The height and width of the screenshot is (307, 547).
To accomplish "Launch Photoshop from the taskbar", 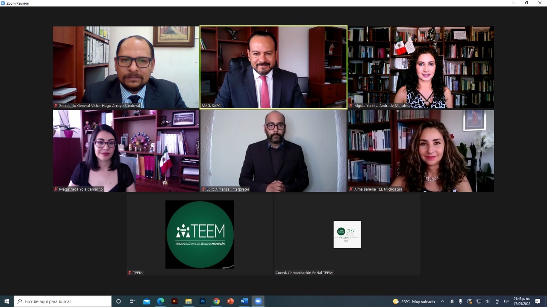I will (x=203, y=301).
